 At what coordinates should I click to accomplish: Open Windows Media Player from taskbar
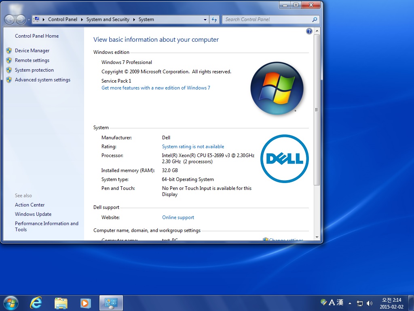(x=86, y=303)
